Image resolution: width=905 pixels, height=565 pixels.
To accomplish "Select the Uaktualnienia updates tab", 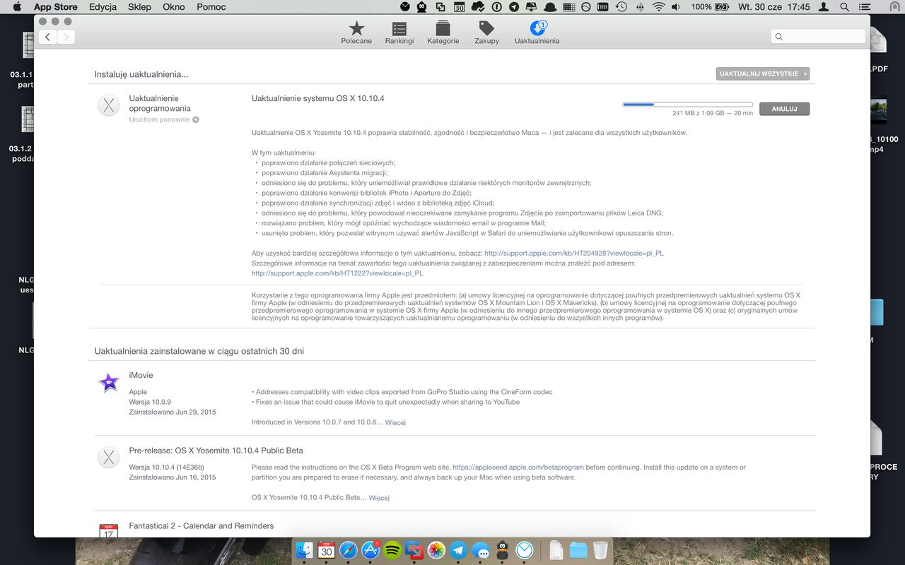I will click(537, 32).
